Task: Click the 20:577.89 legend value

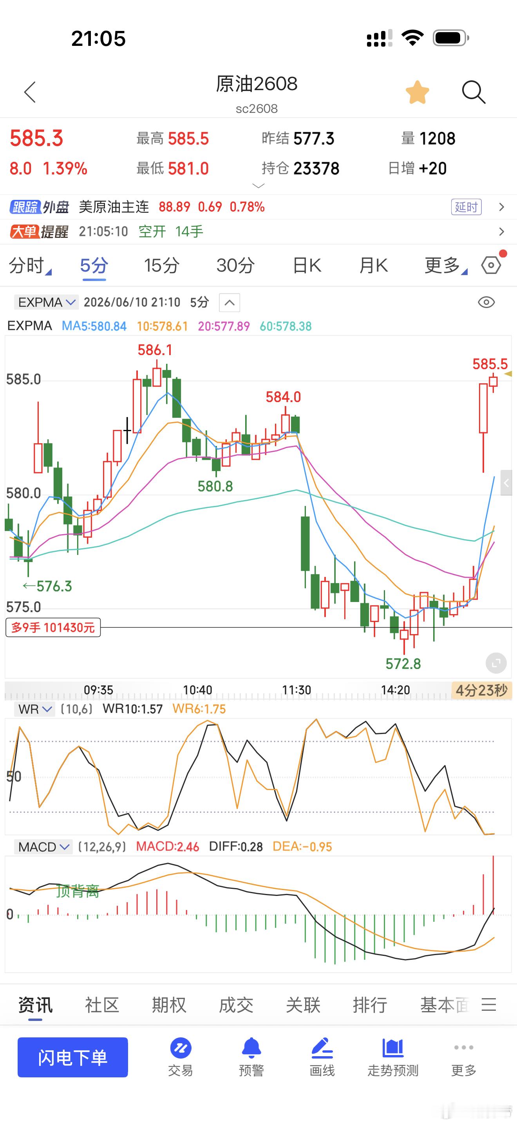Action: tap(224, 326)
